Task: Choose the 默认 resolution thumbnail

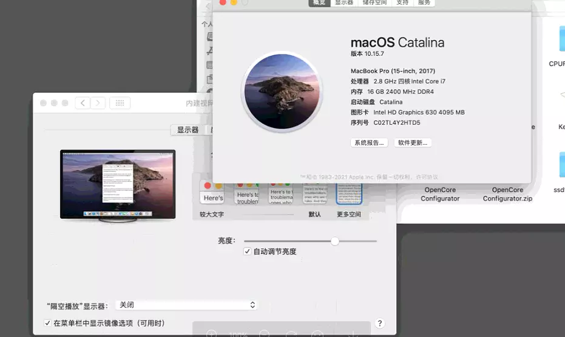Action: click(x=316, y=194)
